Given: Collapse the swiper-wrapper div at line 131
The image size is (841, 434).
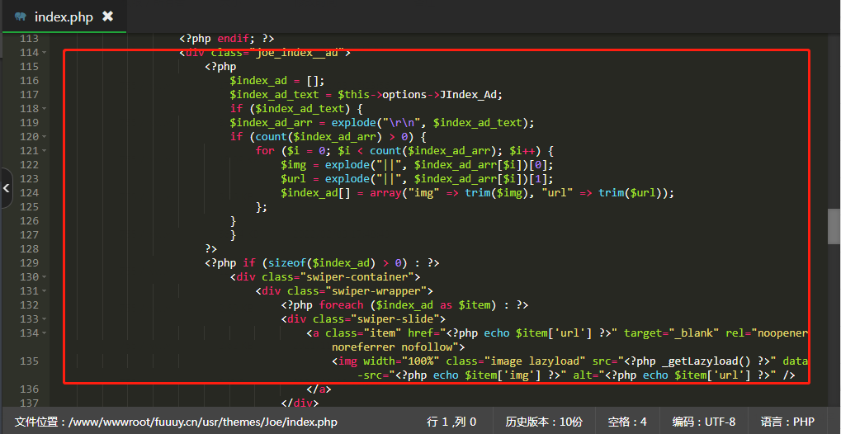Looking at the screenshot, I should coord(43,291).
